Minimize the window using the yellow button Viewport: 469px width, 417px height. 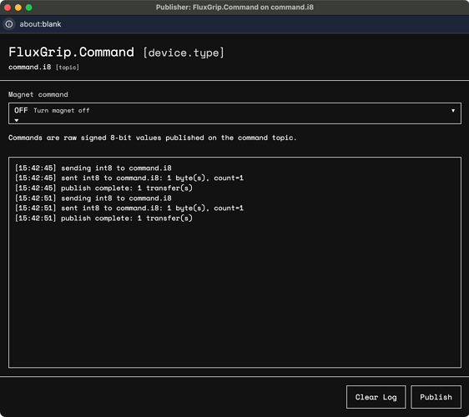click(18, 8)
